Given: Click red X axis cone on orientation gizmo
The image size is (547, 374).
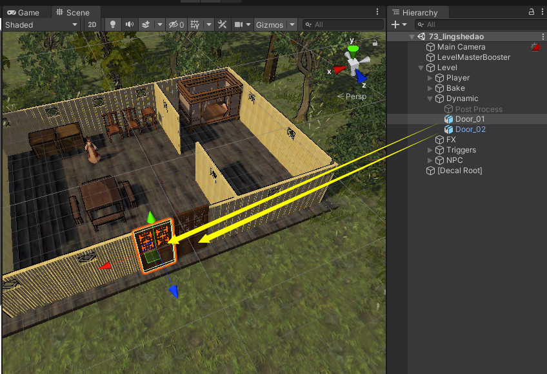Looking at the screenshot, I should 339,70.
